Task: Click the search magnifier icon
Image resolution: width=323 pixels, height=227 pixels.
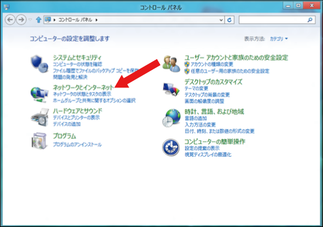Action: 310,20
